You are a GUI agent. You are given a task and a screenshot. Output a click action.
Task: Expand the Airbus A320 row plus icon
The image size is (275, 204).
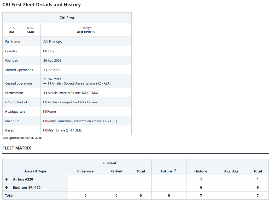click(x=7, y=179)
